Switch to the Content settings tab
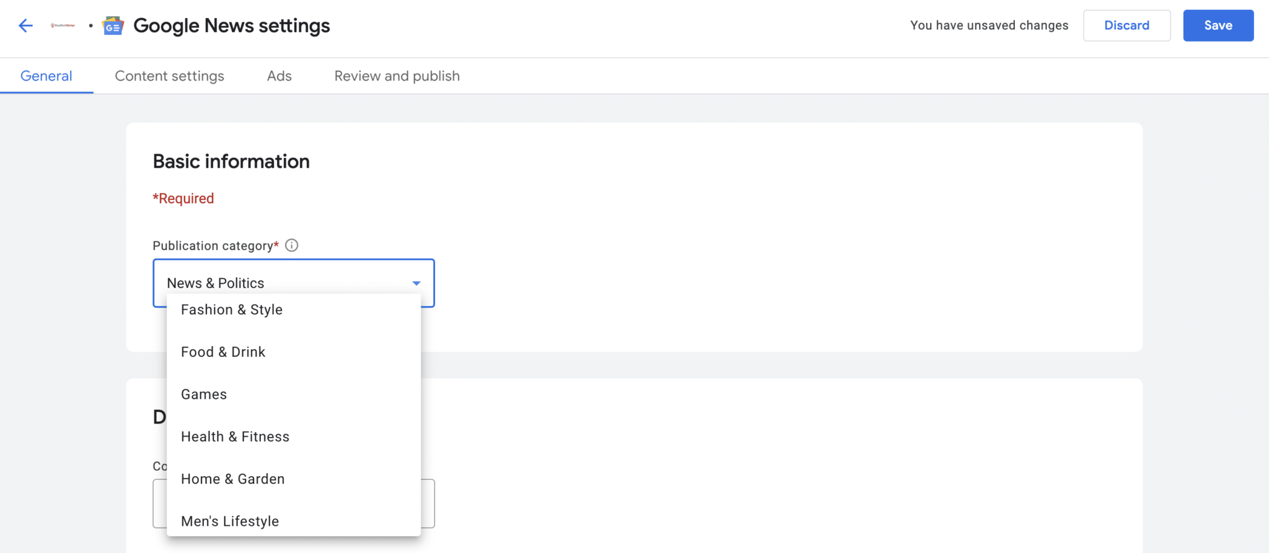Image resolution: width=1269 pixels, height=553 pixels. [x=169, y=76]
